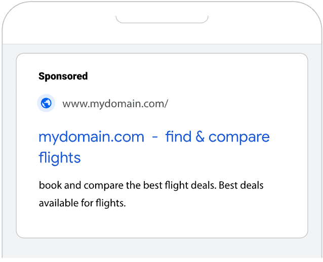Click 'available for flights.' description line
Screen dimensions: 323x262
tap(82, 203)
